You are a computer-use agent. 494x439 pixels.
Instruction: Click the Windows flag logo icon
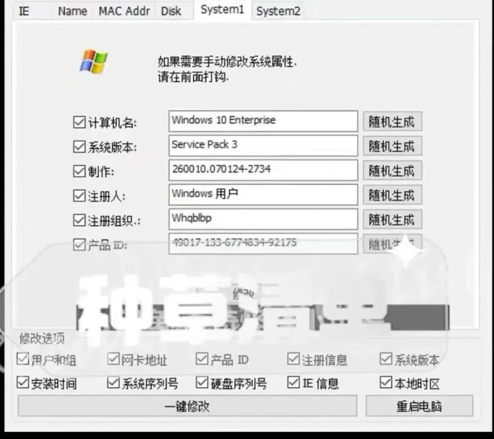point(94,61)
